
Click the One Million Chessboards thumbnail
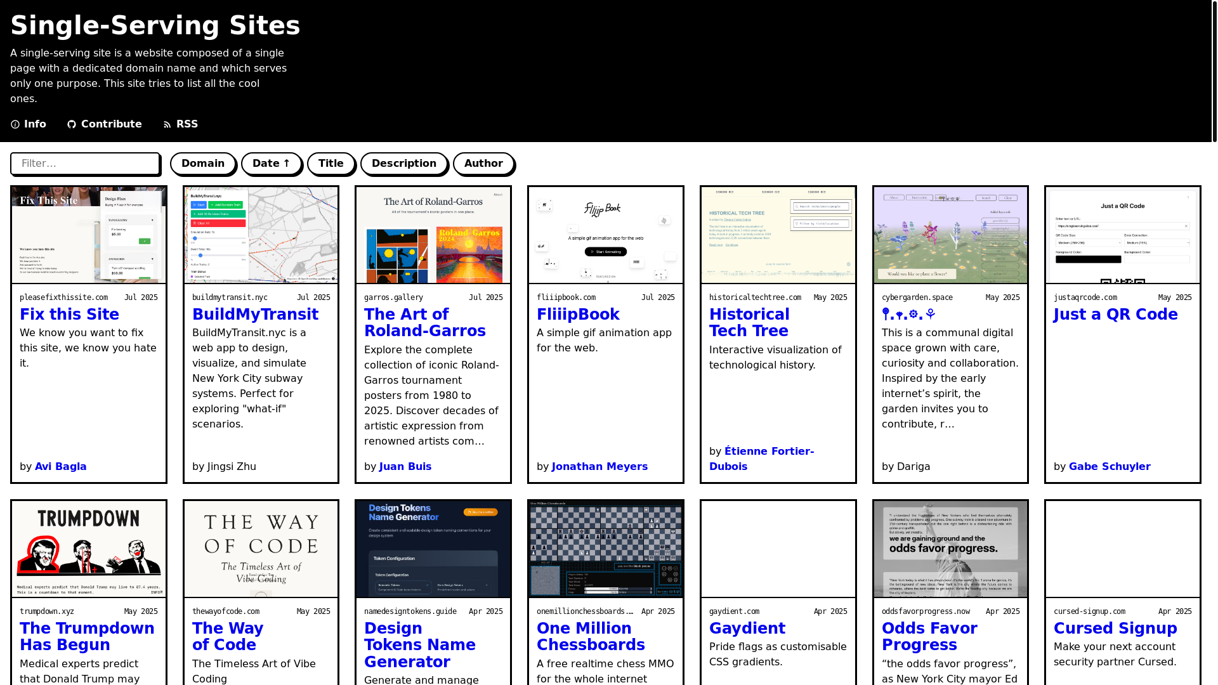(x=606, y=549)
